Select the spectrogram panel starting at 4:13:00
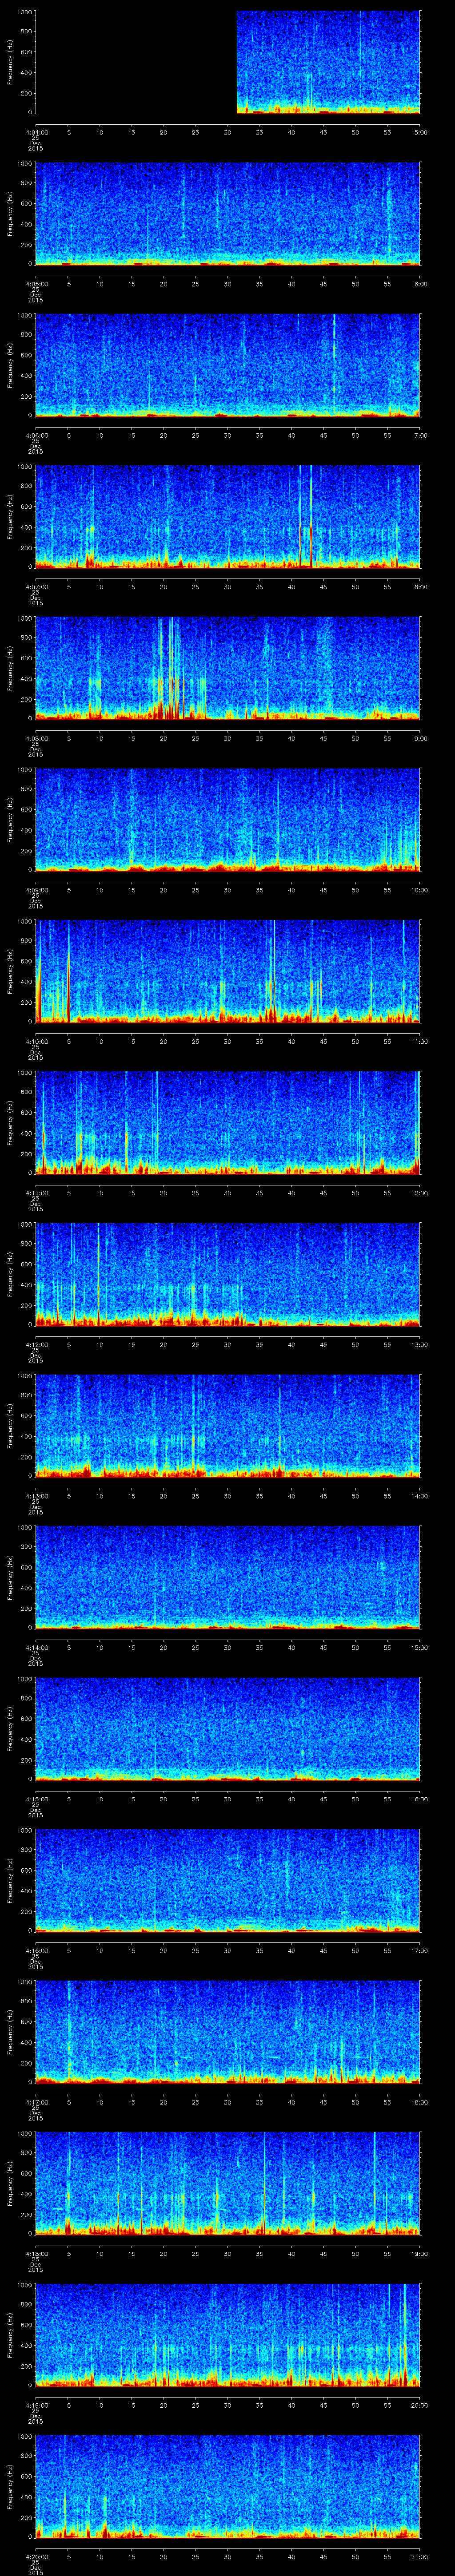 228,1425
